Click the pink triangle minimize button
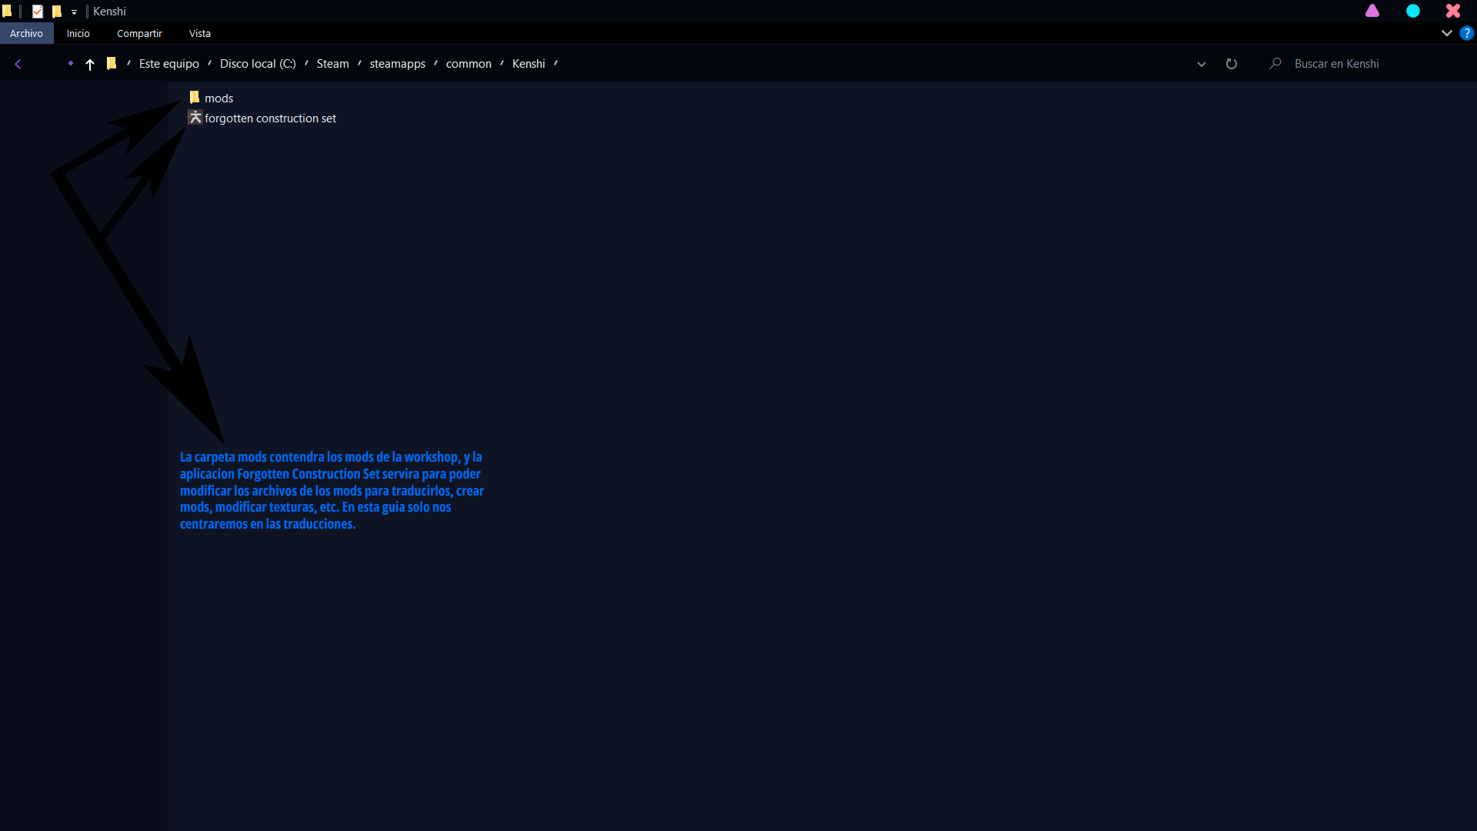 [1372, 11]
